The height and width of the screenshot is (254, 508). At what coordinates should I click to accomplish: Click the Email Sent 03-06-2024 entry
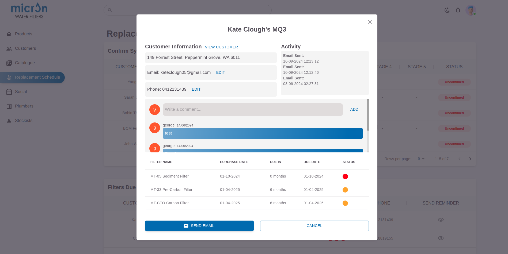coord(301,81)
